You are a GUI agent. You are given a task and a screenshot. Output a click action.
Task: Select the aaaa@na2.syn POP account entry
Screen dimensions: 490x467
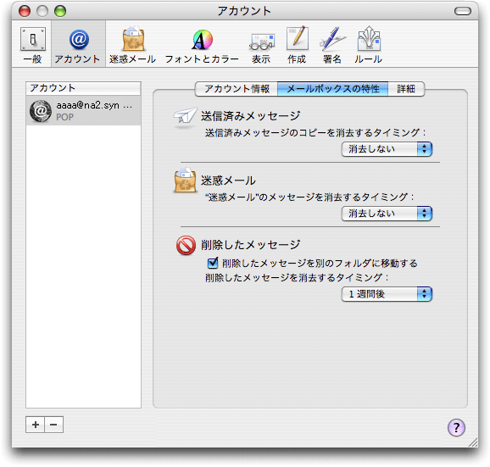click(83, 110)
